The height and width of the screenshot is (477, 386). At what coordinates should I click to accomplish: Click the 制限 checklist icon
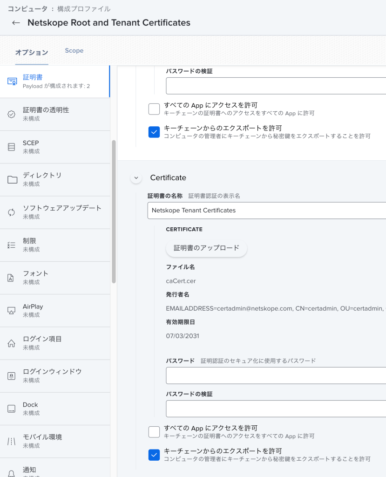pyautogui.click(x=11, y=245)
